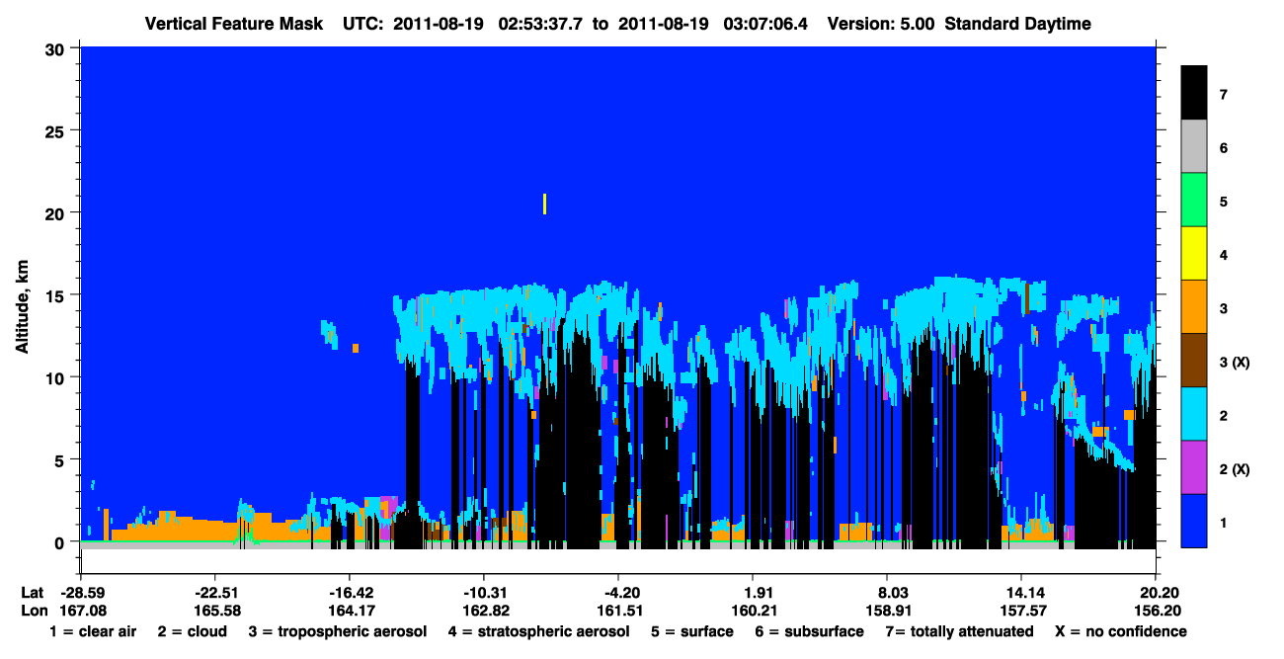Click the 'Version: 5.00' text

point(880,24)
